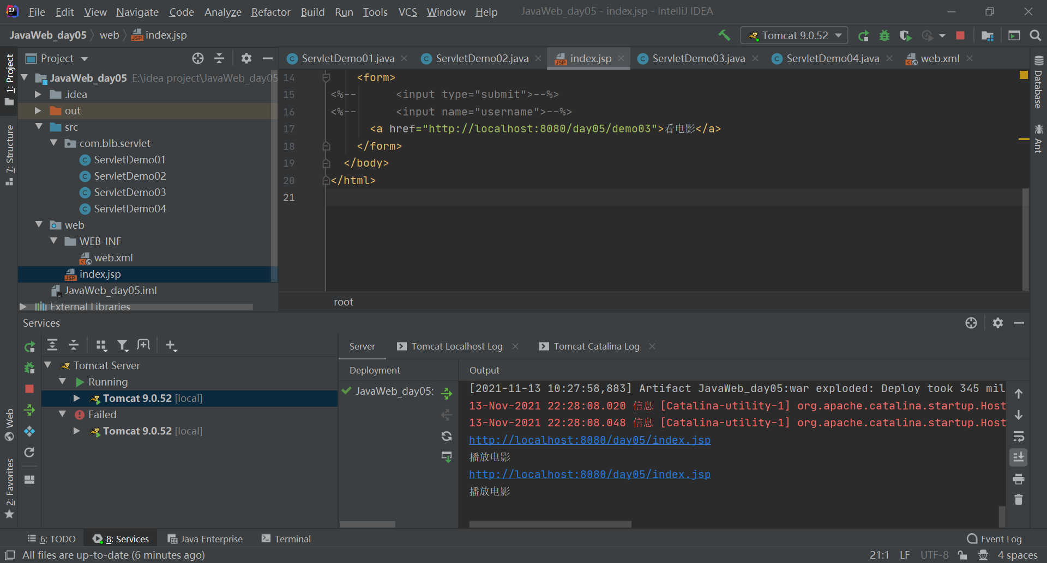This screenshot has width=1047, height=563.
Task: Select ServletDemo04 in the project tree
Action: click(x=130, y=209)
